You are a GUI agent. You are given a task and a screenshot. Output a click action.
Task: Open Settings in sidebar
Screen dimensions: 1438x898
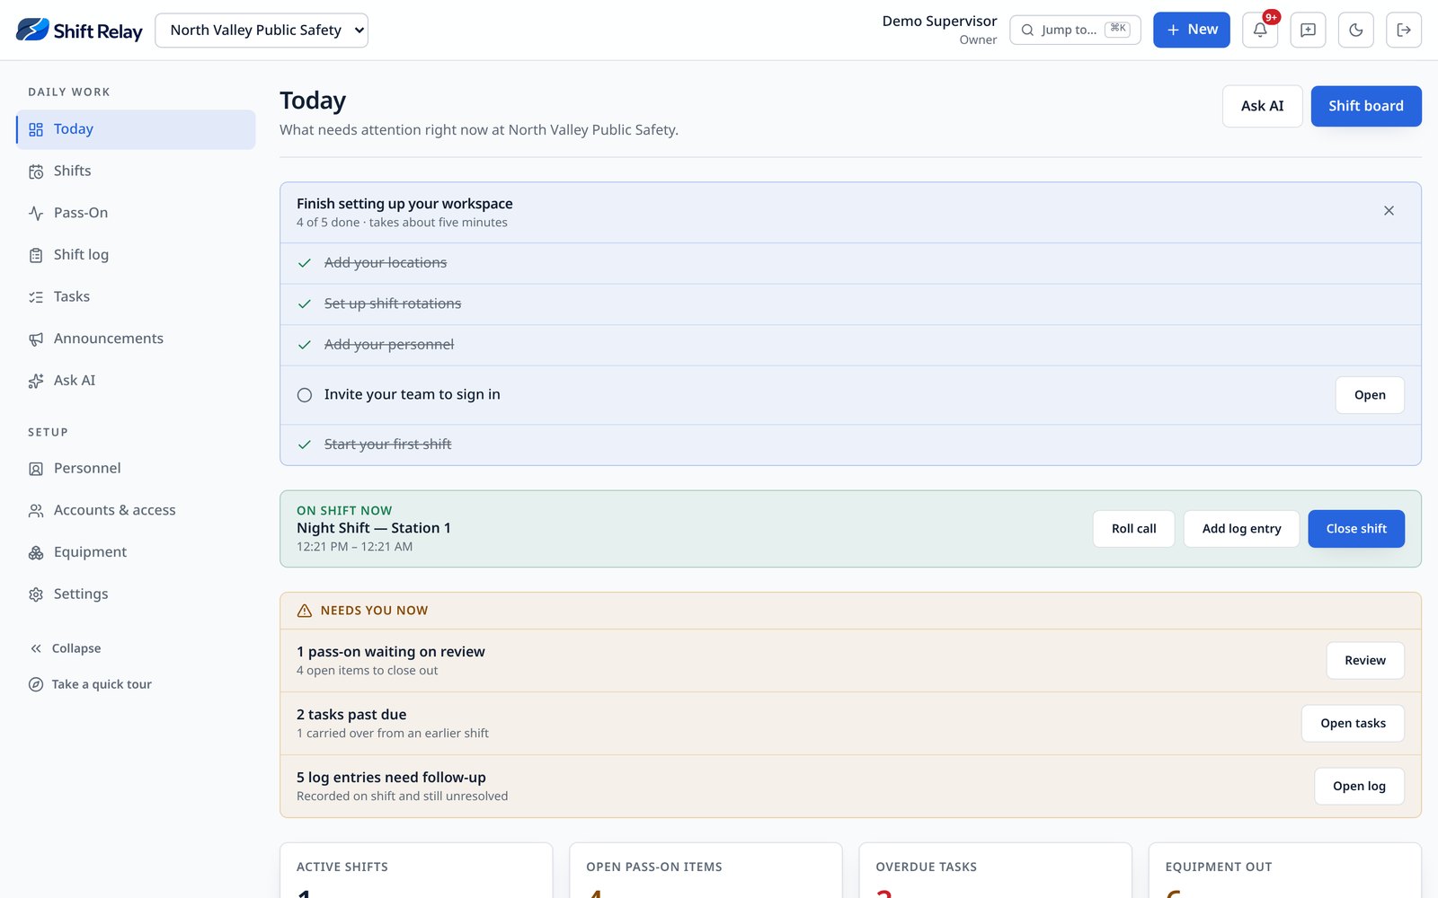click(x=136, y=594)
